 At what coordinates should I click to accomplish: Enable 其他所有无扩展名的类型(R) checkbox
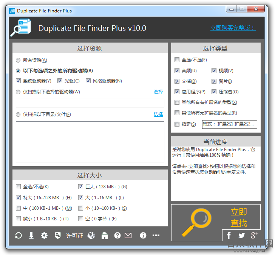click(177, 113)
